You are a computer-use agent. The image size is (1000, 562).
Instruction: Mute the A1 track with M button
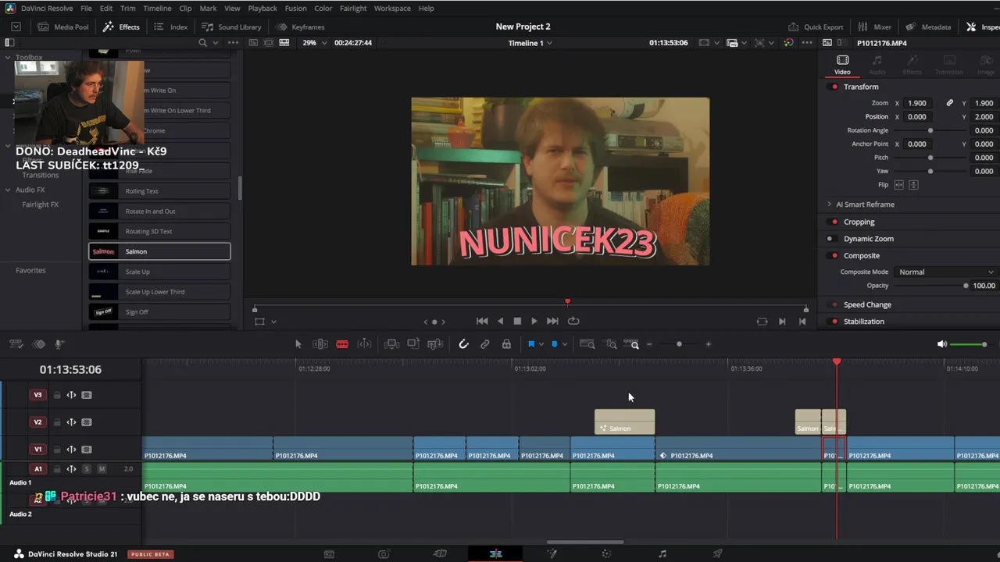coord(102,469)
